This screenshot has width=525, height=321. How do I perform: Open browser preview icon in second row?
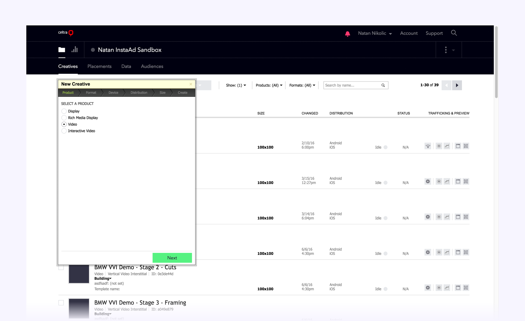click(x=458, y=182)
